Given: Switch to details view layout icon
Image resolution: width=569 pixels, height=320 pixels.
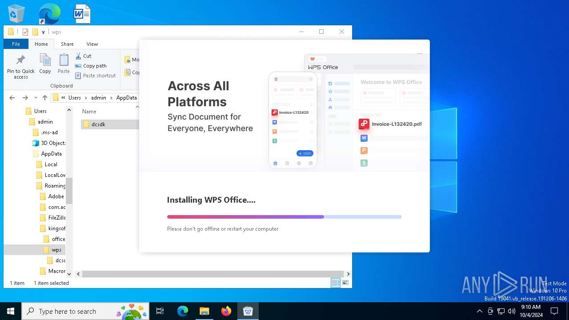Looking at the screenshot, I should (336, 283).
